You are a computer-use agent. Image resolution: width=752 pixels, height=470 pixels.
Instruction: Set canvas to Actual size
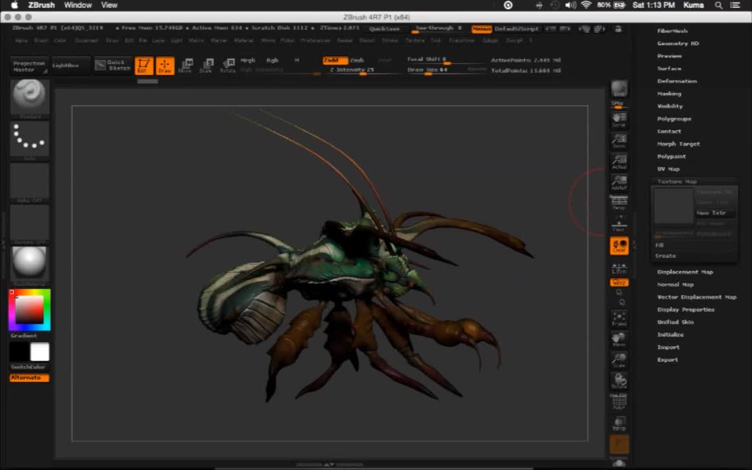[618, 162]
